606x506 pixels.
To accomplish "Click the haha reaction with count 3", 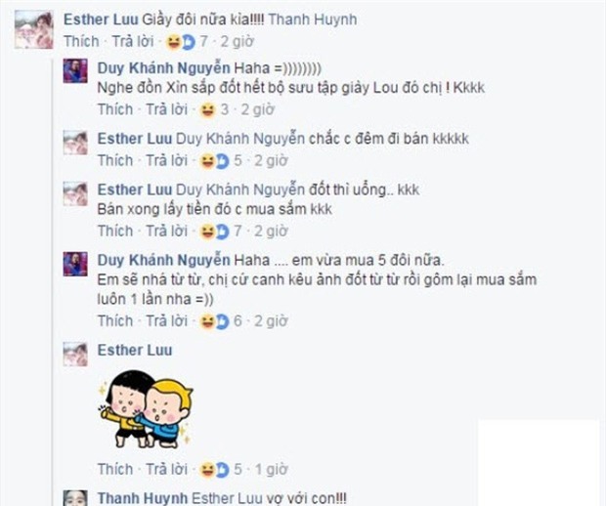I will [207, 110].
